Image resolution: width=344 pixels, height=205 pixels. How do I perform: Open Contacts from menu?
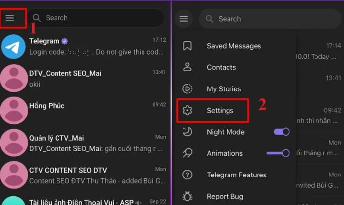click(x=236, y=67)
